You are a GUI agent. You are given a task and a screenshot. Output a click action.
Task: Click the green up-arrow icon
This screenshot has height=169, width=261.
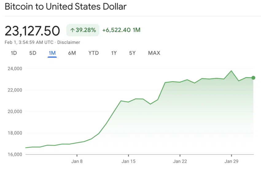tap(72, 30)
